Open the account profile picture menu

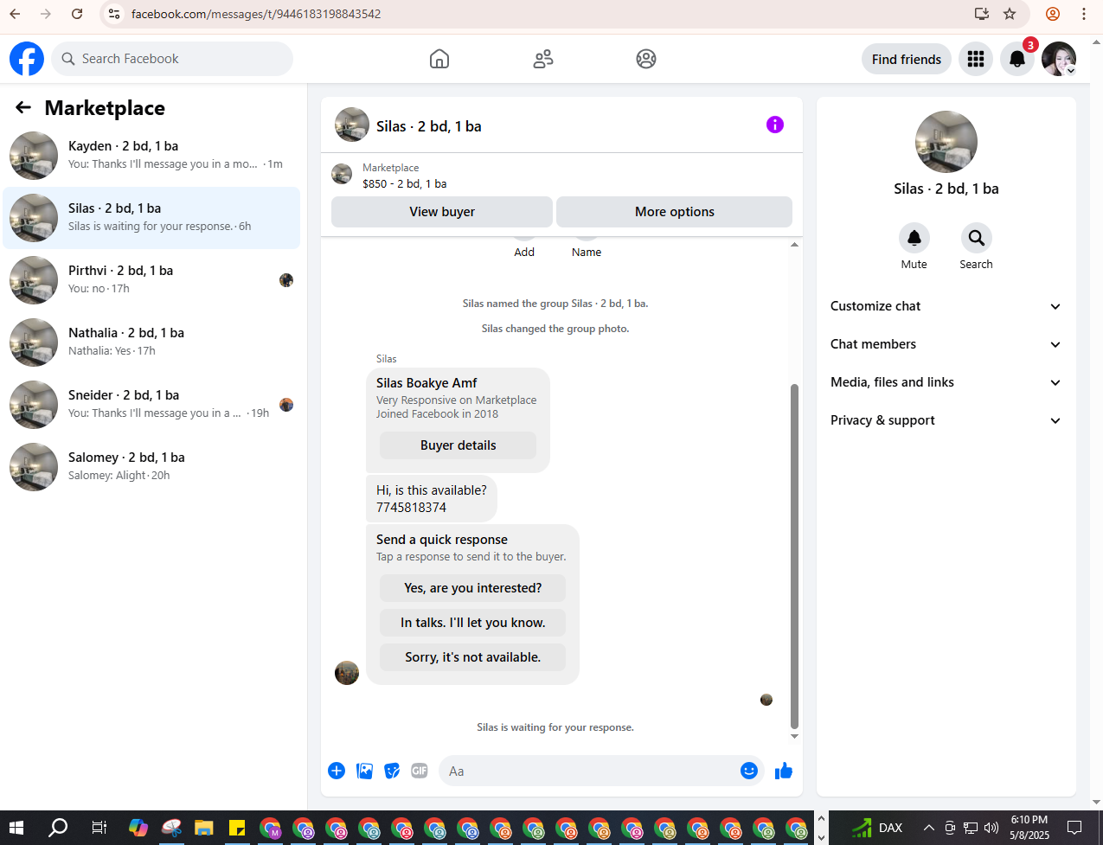(x=1059, y=59)
